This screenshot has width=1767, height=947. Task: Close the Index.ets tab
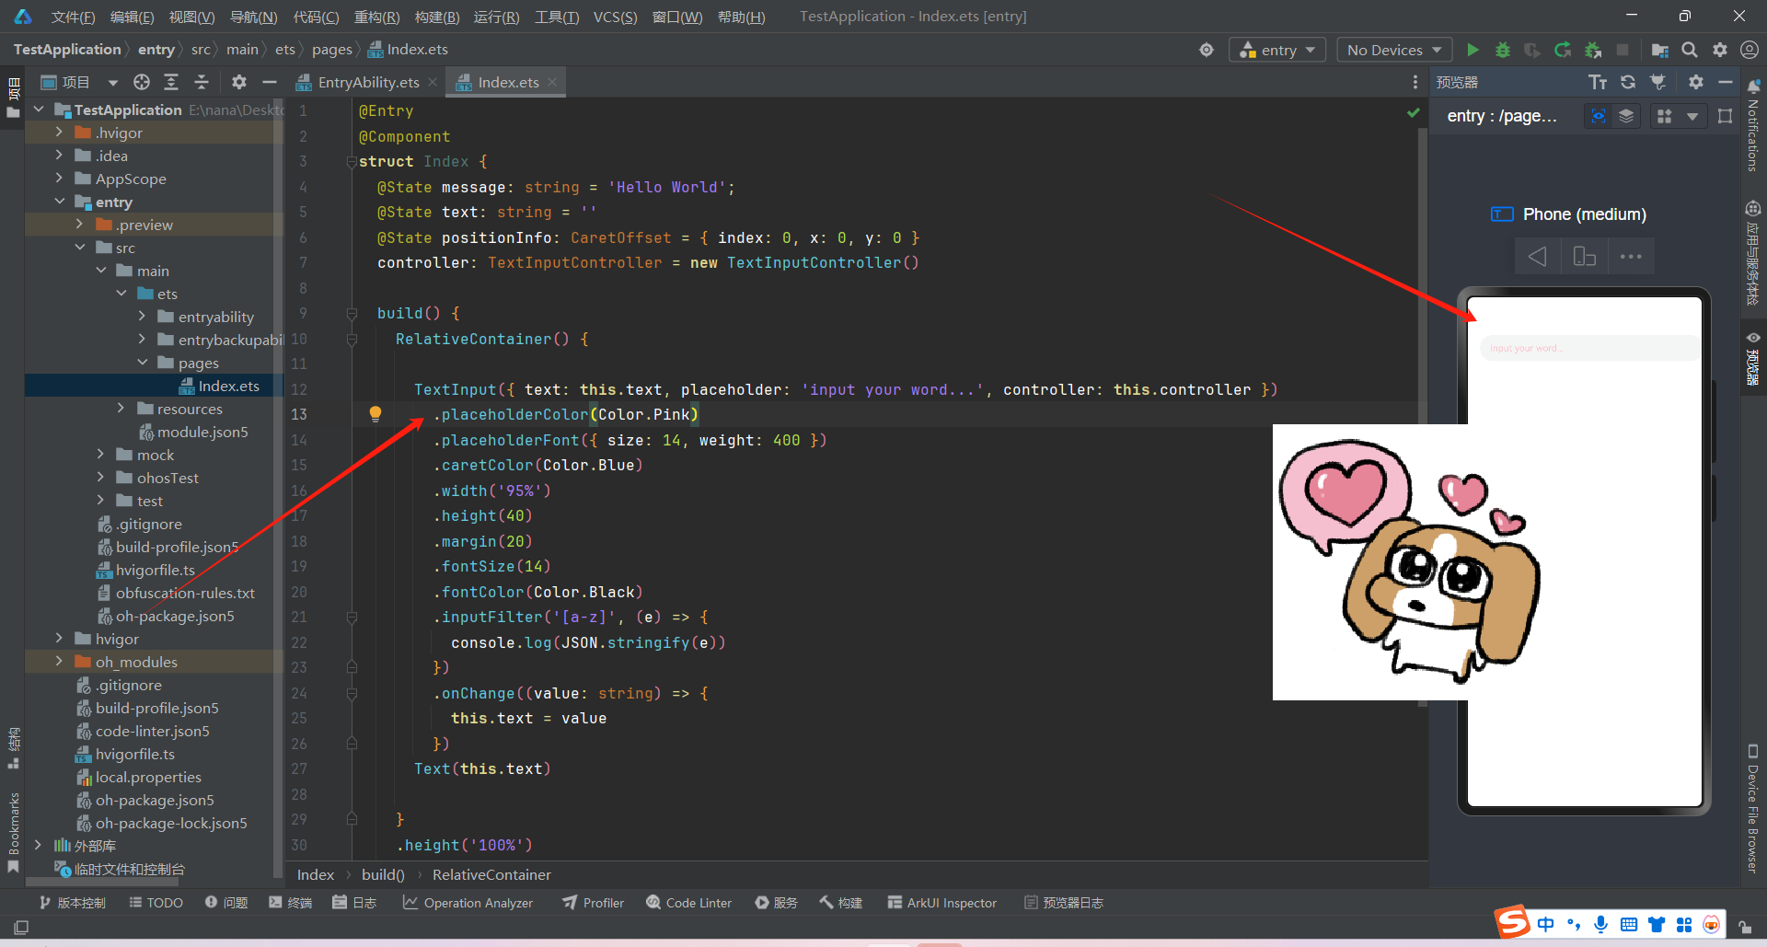[x=552, y=82]
